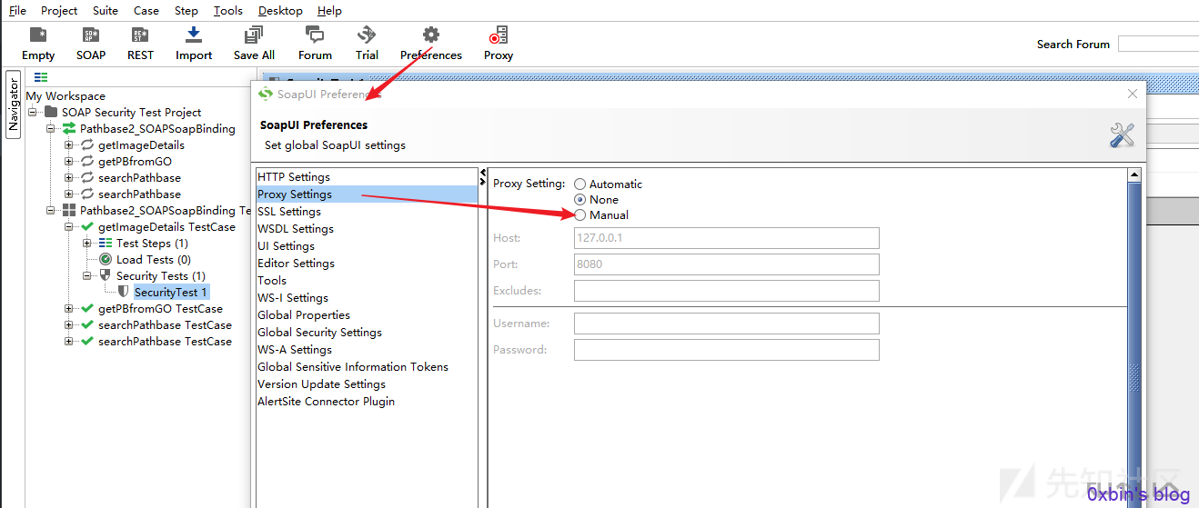Click the SOAP Security Test Project folder icon
The width and height of the screenshot is (1199, 508).
point(52,112)
